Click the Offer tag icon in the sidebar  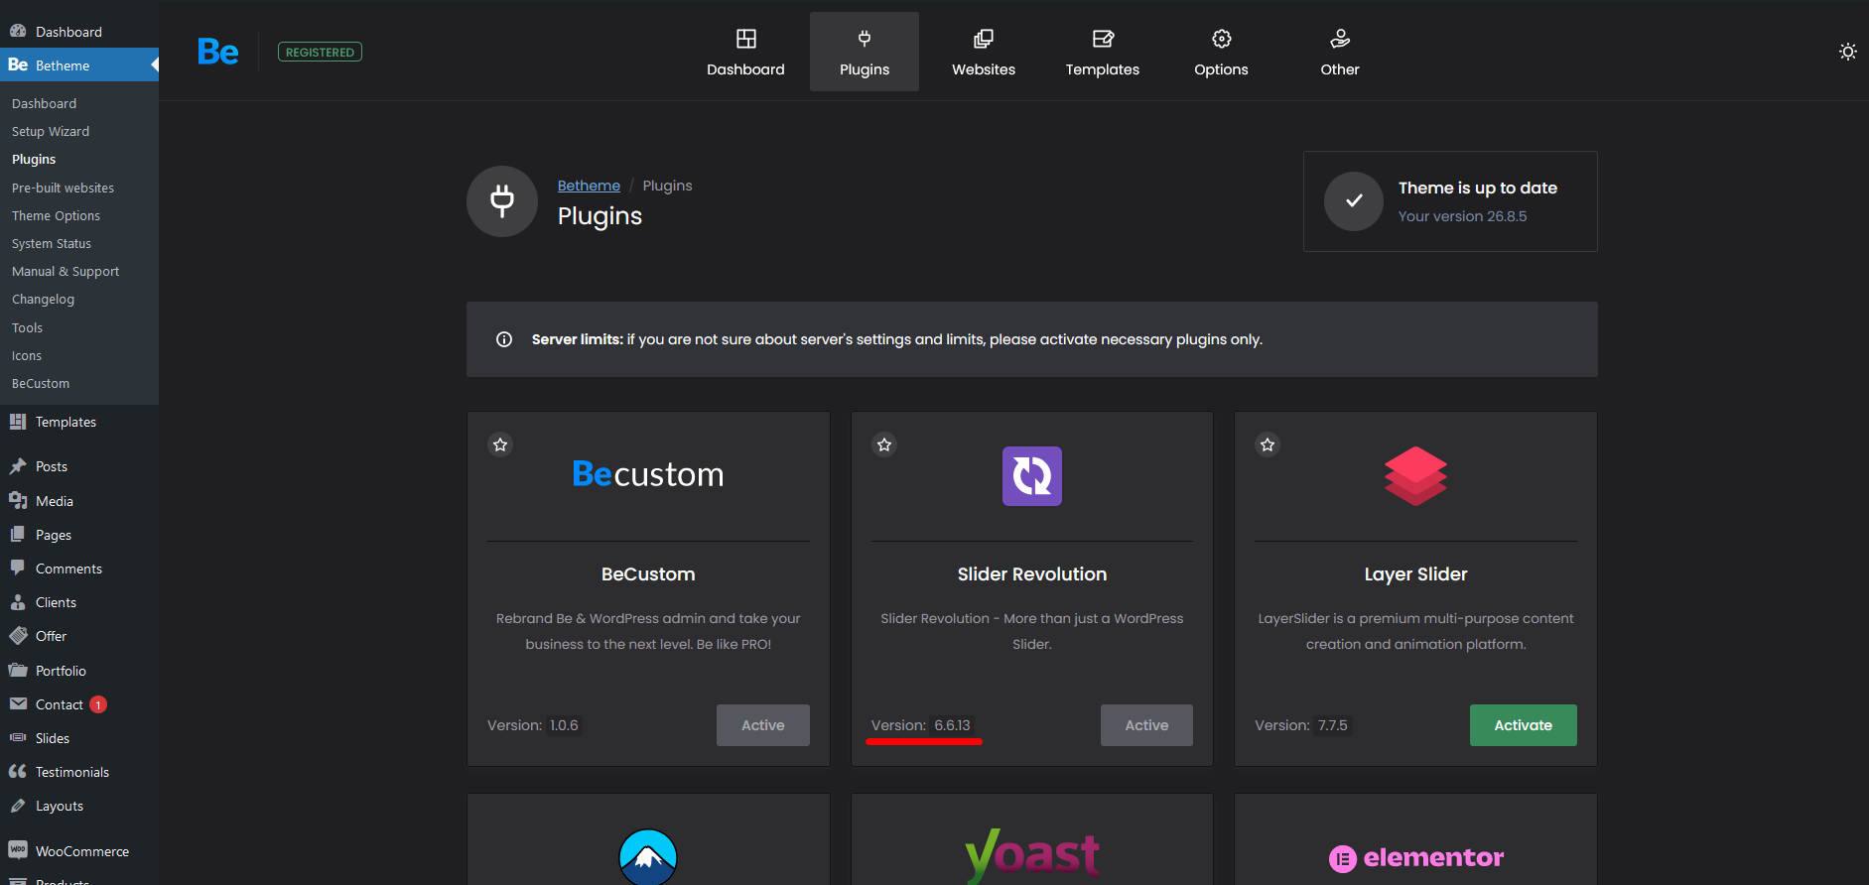(x=18, y=636)
